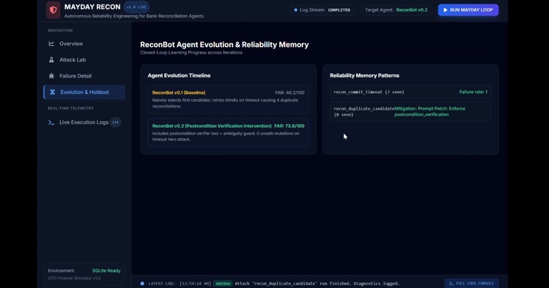The height and width of the screenshot is (288, 549).
Task: Click the ReconBot Agent Evolution & Reliability Memory title
Action: point(224,45)
